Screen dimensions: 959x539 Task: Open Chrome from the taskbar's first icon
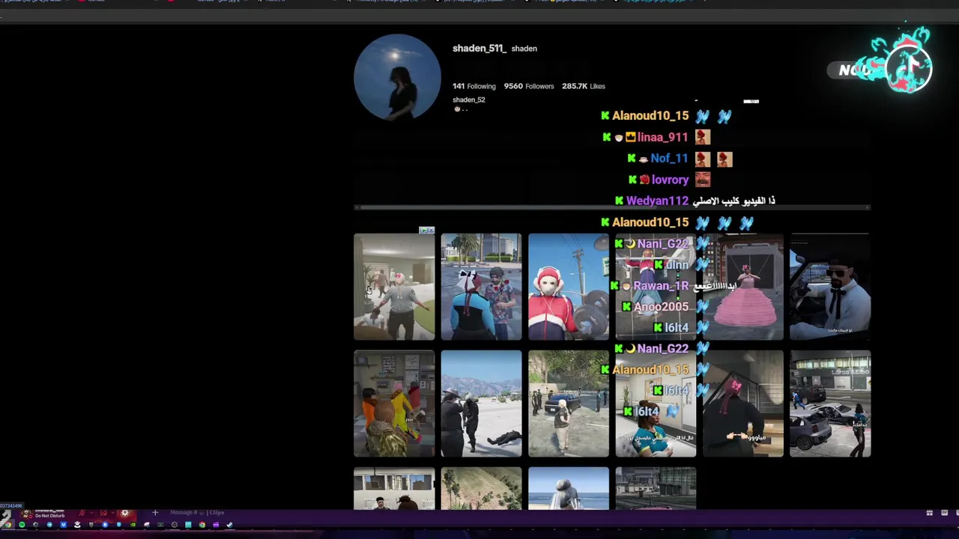click(7, 525)
